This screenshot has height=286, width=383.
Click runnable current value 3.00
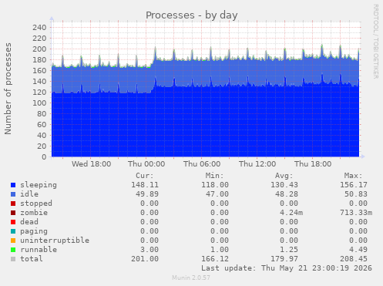point(150,250)
